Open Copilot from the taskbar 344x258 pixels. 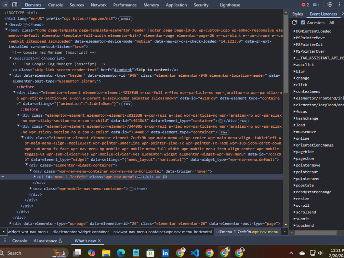91,253
